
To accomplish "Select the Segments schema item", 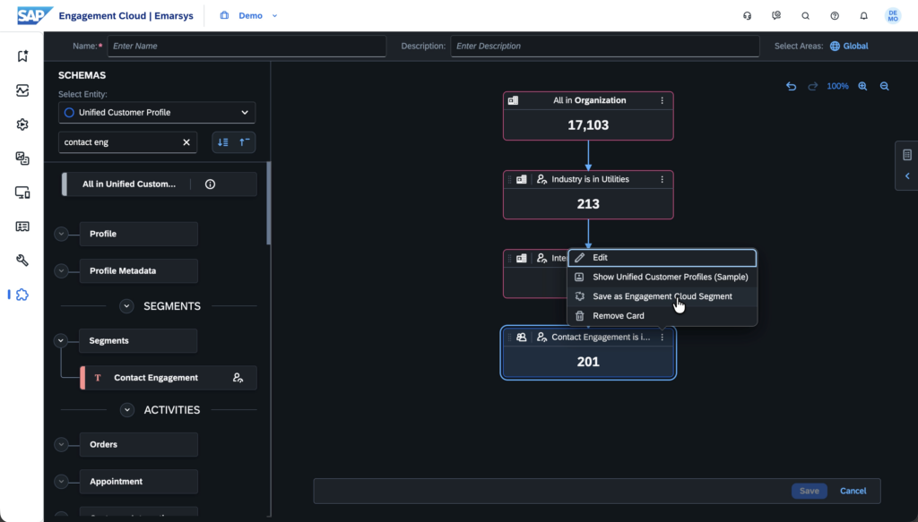I will click(138, 341).
